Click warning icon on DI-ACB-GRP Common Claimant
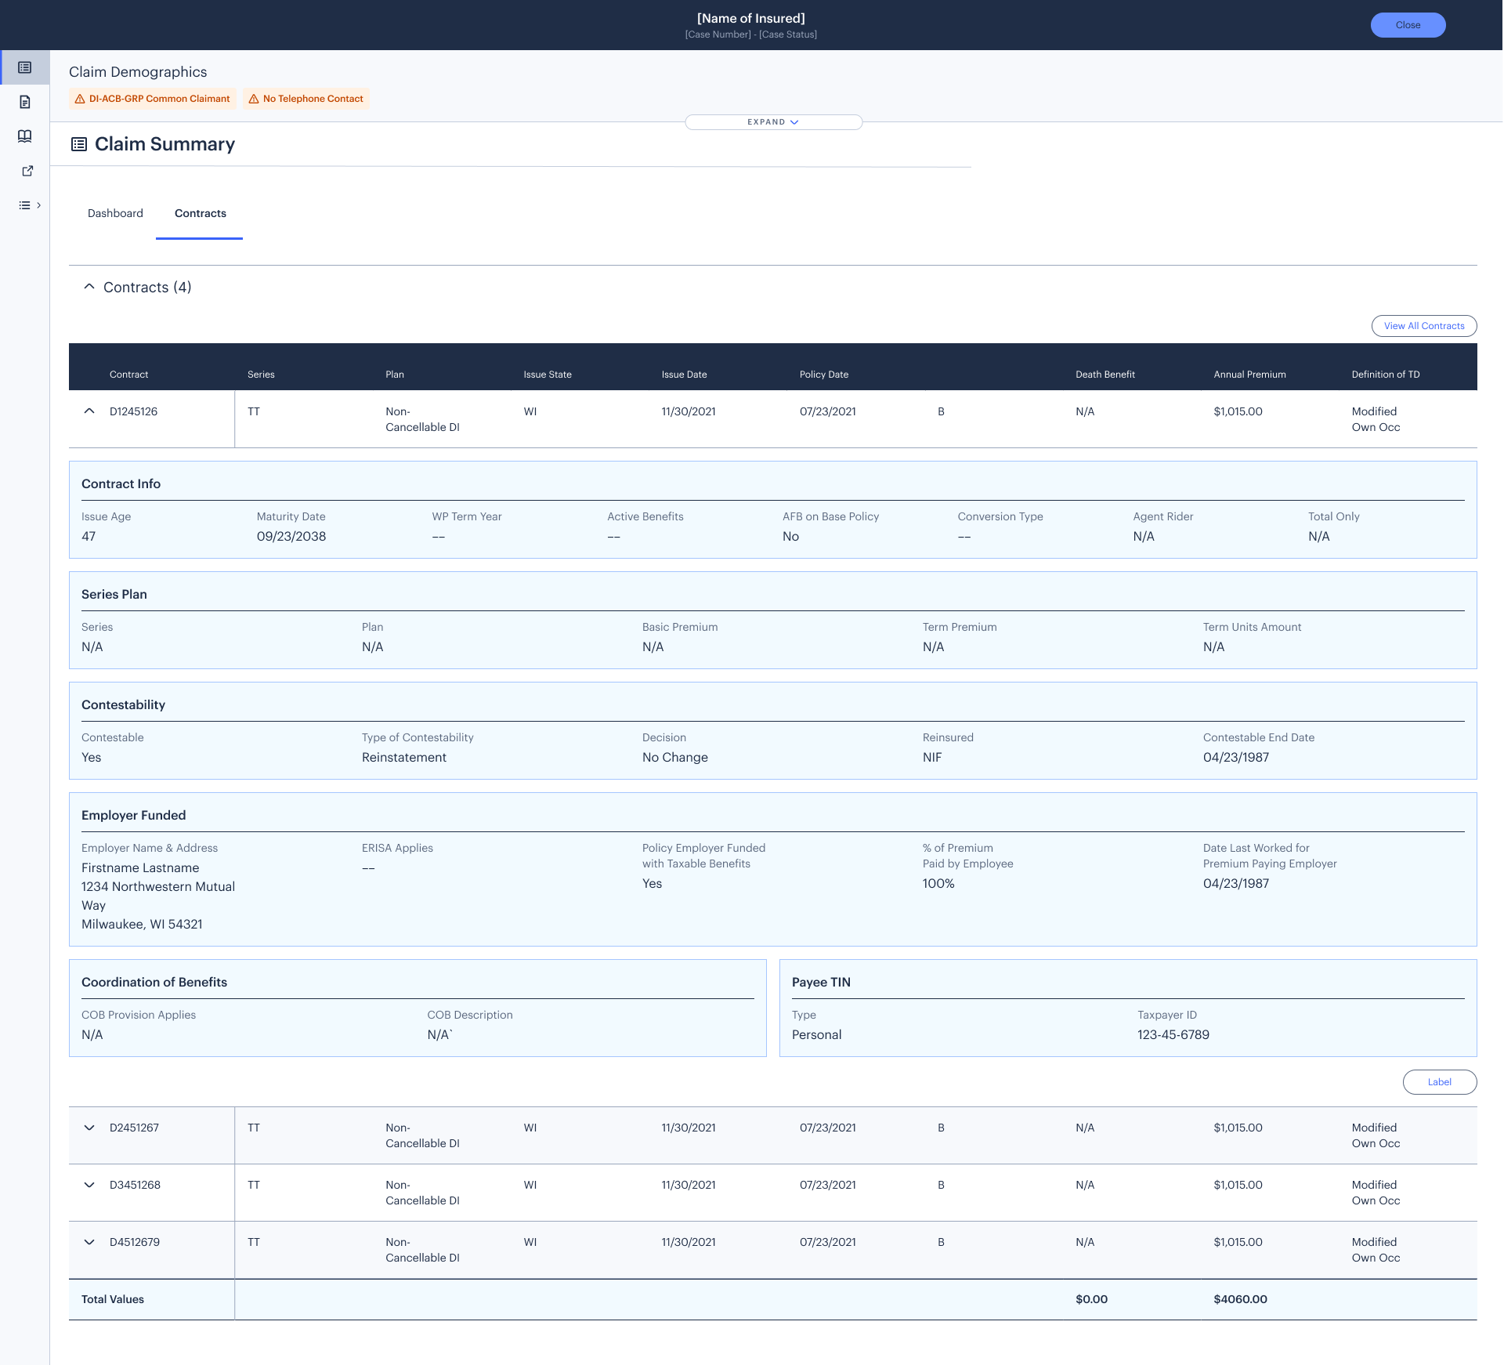Screen dimensions: 1504x1365 pos(80,99)
